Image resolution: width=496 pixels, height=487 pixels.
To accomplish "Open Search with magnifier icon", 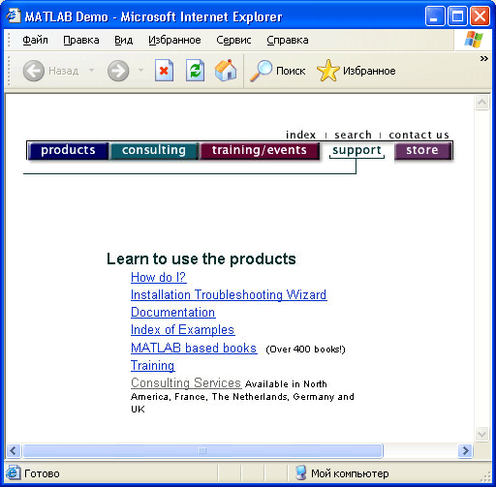I will tap(262, 71).
